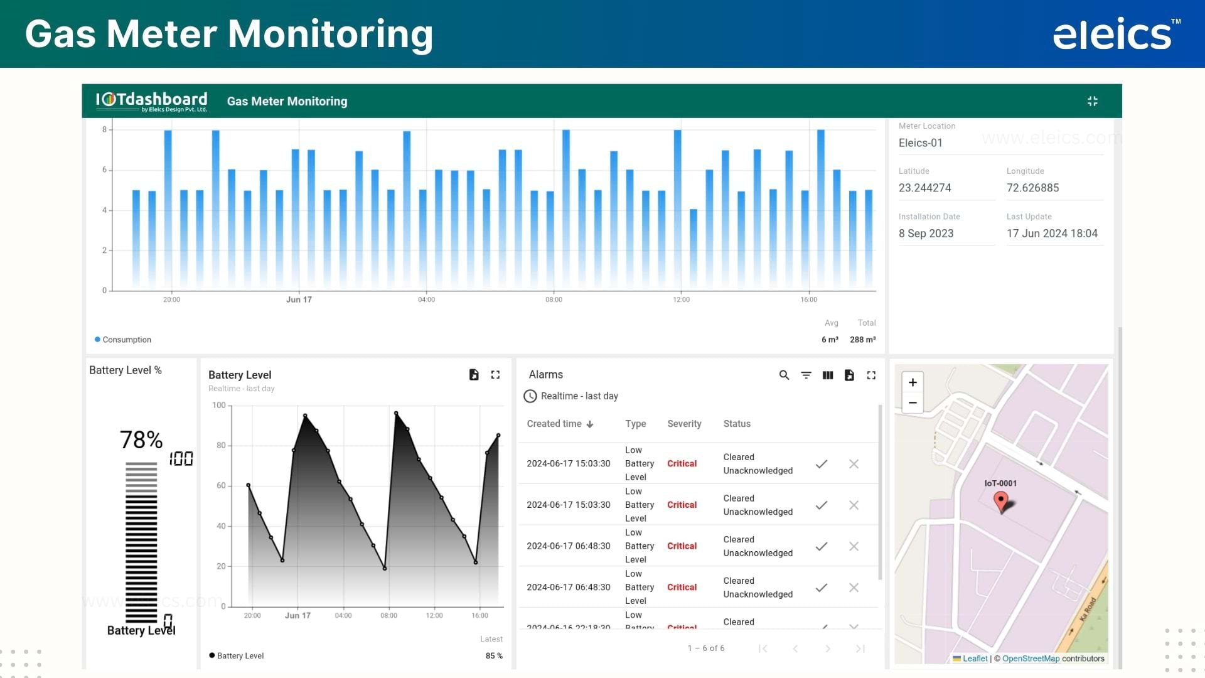Click the 85 % latest battery value
Screen dimensions: 1205x678
pyautogui.click(x=494, y=655)
